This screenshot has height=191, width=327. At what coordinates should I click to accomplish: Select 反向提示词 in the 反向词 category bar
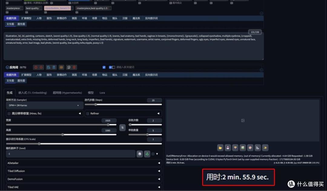[x=151, y=75]
